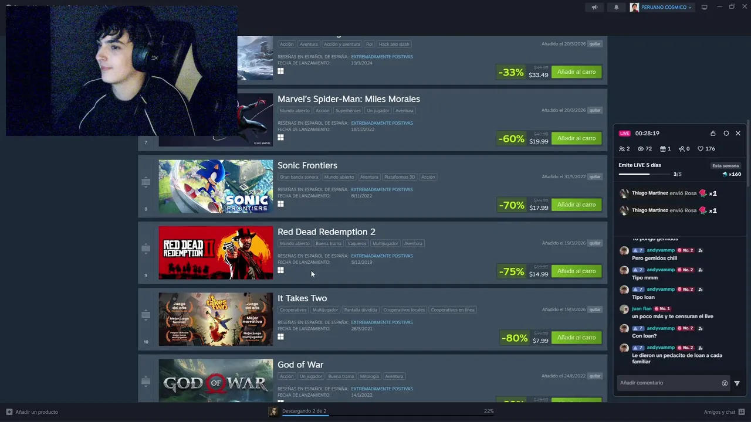Grab the Sonic Frontiers reorder handle

[x=146, y=182]
